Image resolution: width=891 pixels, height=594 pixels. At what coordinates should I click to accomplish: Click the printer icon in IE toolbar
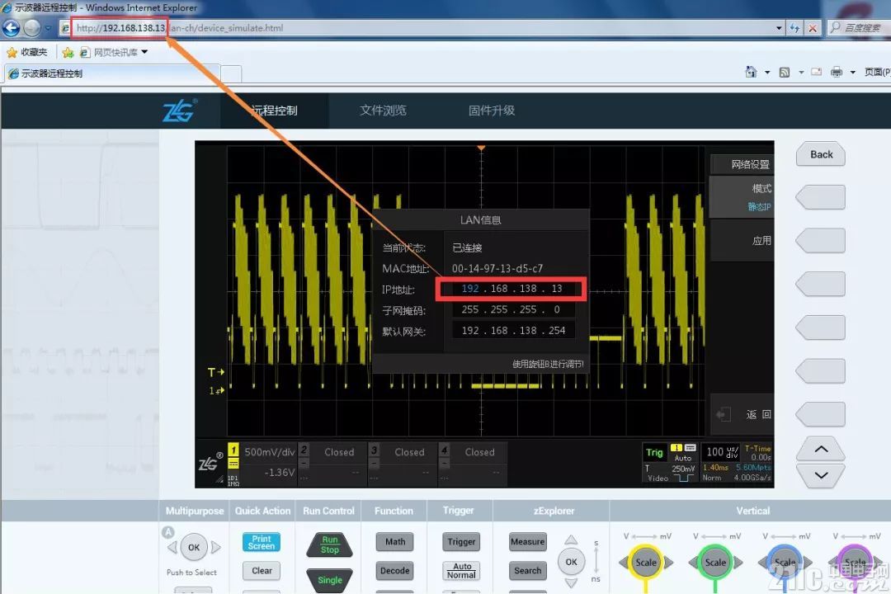click(x=837, y=72)
